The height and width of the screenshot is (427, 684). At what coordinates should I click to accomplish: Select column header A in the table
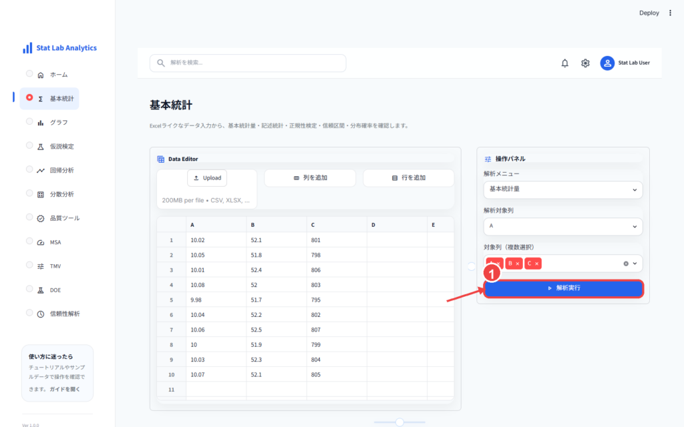(216, 225)
